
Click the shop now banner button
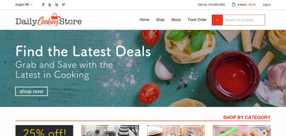point(31,91)
